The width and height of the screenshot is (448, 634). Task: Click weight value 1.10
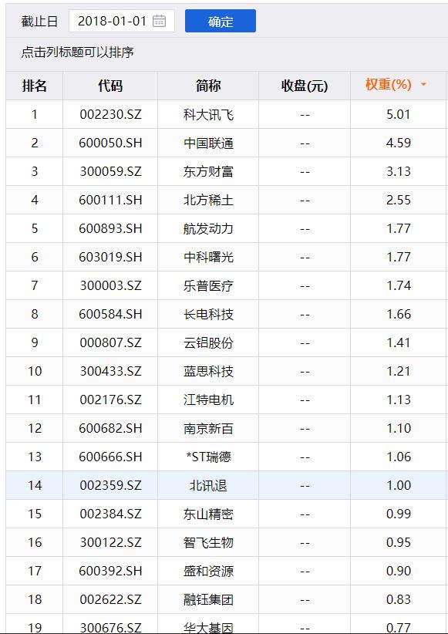pos(399,428)
